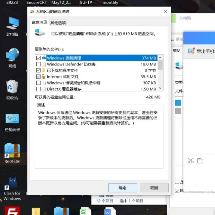Open the 控制面板 desktop icon

(12, 122)
